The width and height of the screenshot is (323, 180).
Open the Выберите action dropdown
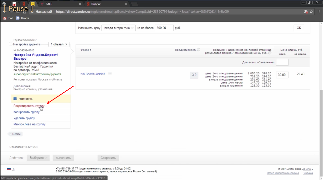point(38,158)
